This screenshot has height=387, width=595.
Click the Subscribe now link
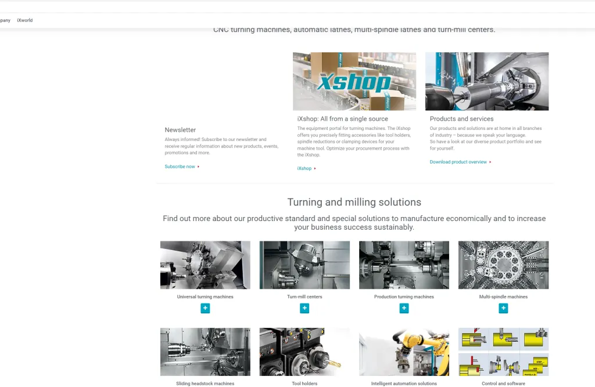pos(180,167)
